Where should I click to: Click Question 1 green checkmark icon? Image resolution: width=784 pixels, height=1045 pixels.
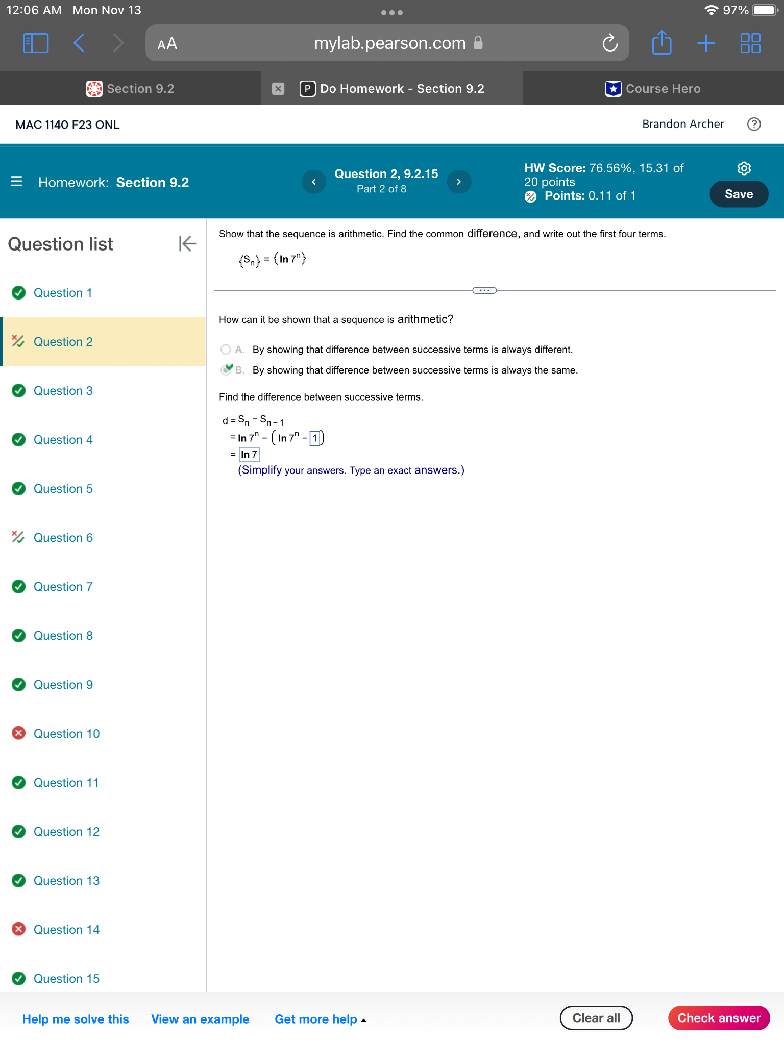point(19,292)
